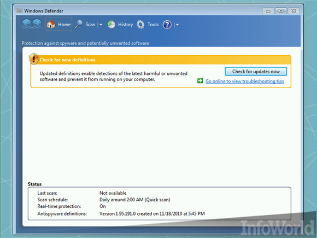
Task: Select the Scan label in toolbar
Action: (90, 25)
